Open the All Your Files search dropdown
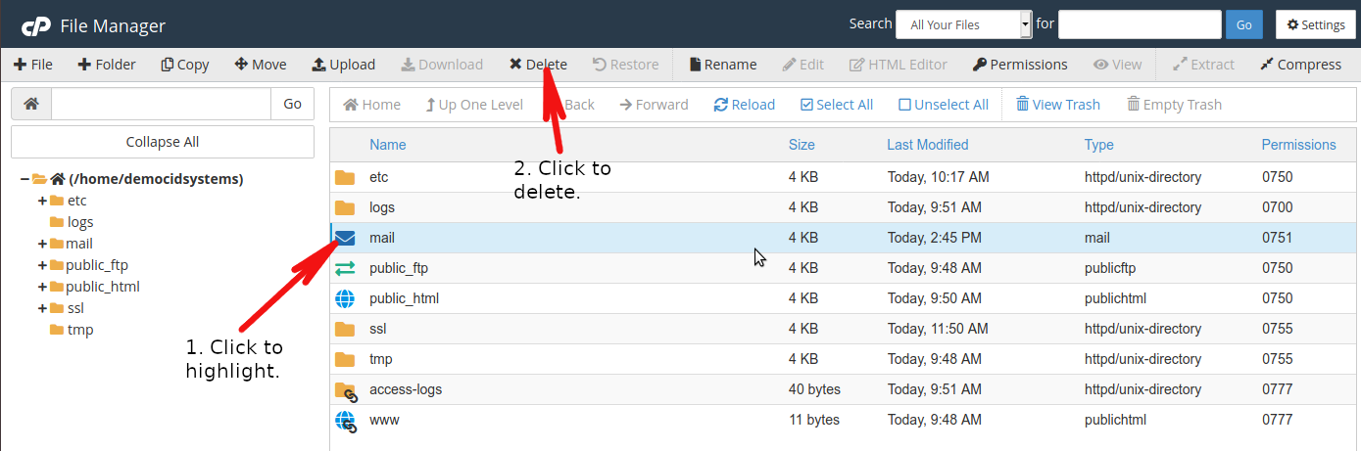This screenshot has height=451, width=1361. tap(965, 24)
